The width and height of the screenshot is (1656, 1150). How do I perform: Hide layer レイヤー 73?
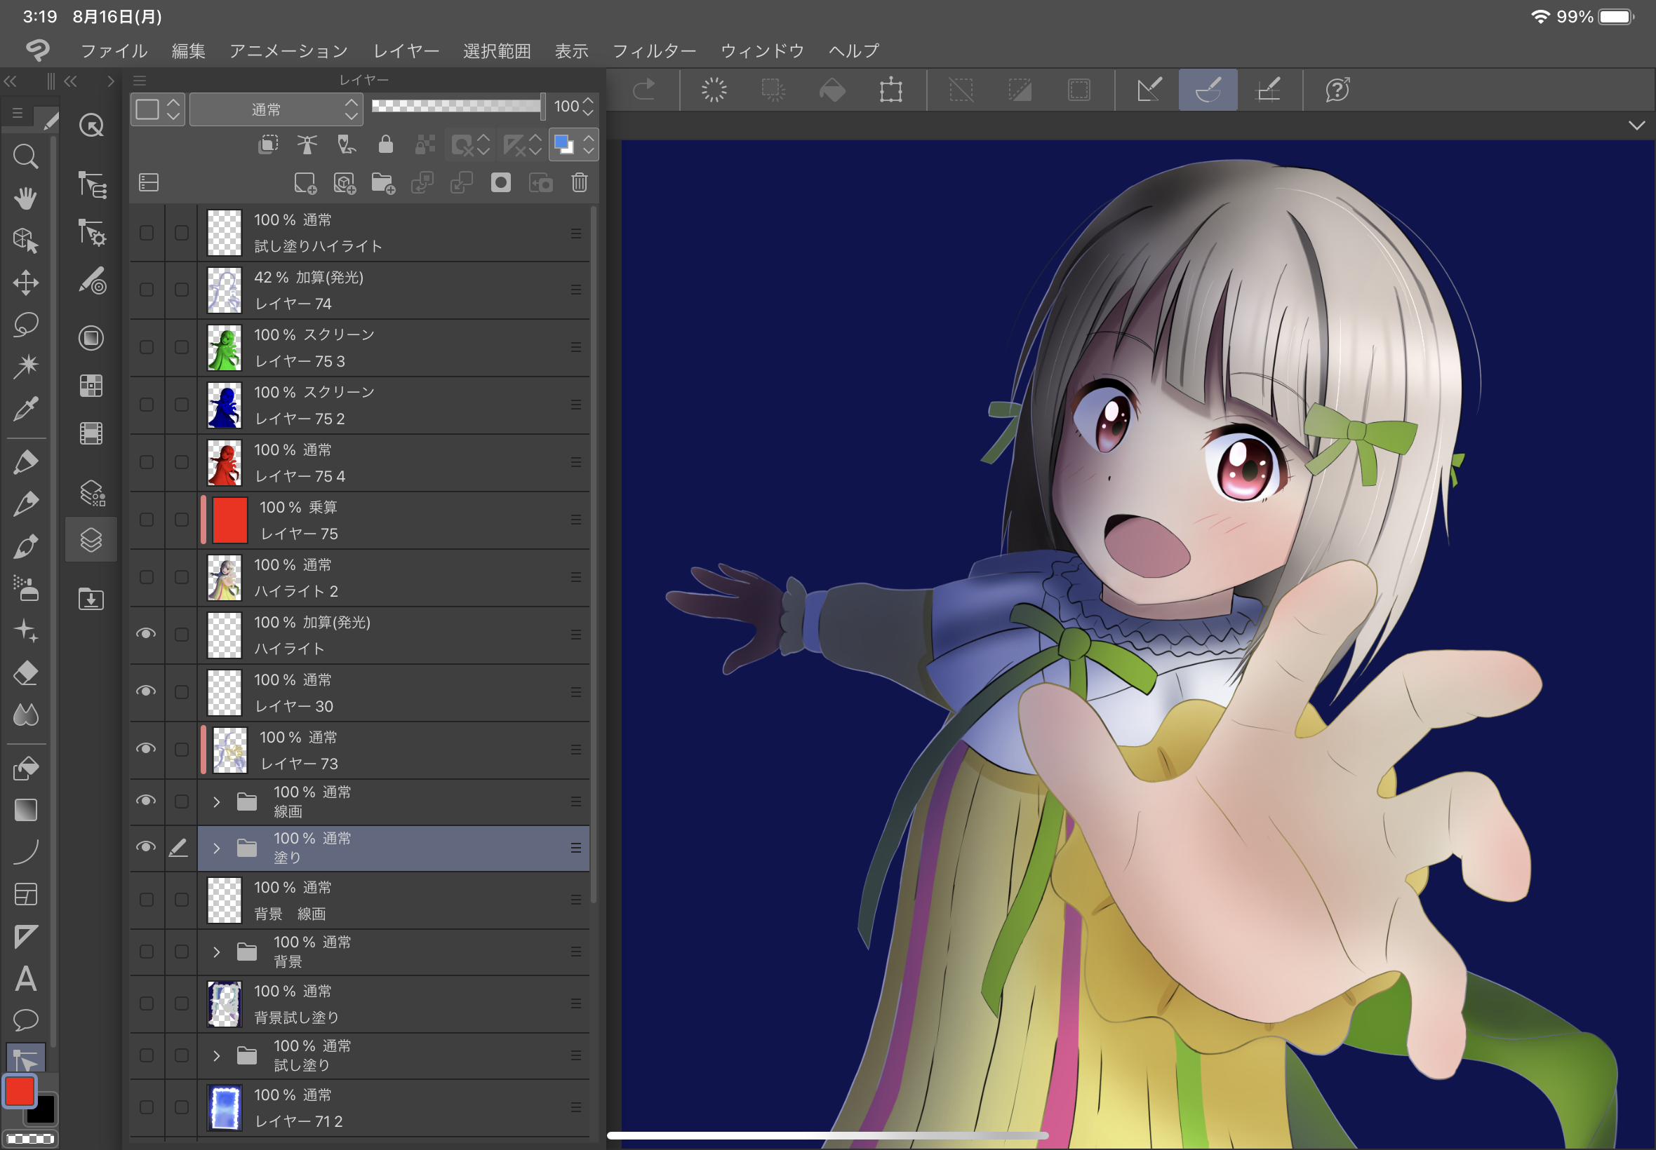coord(147,749)
